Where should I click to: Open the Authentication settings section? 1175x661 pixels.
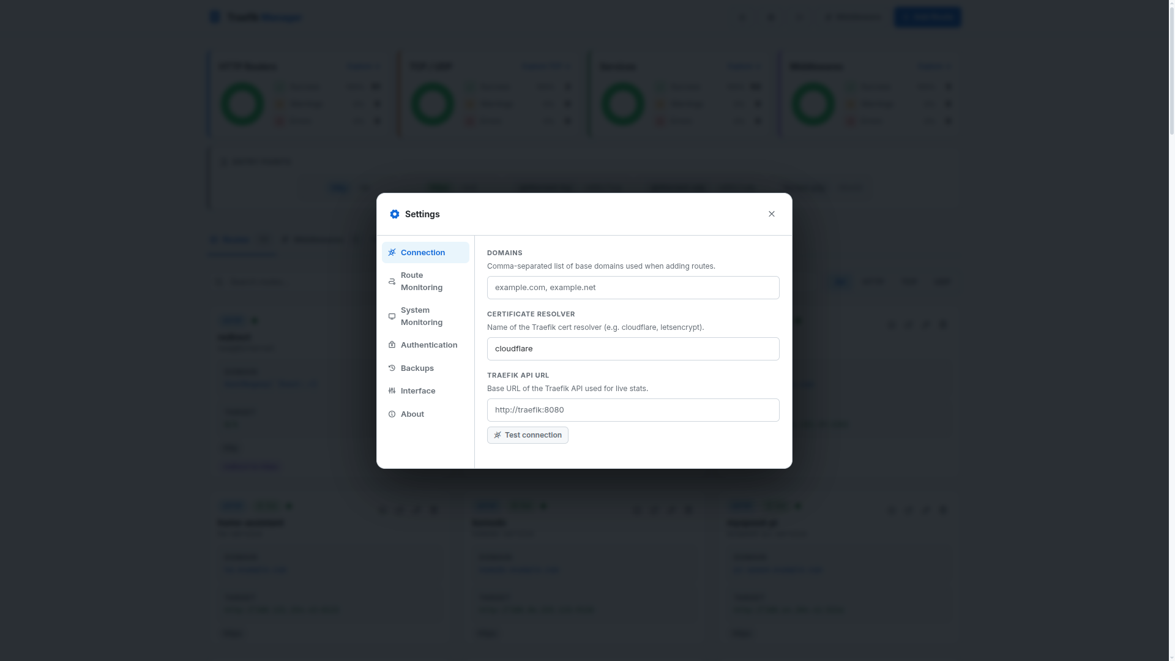[428, 345]
